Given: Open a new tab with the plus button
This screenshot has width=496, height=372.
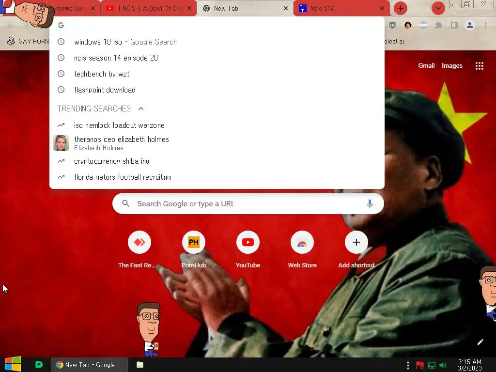Looking at the screenshot, I should pos(400,8).
